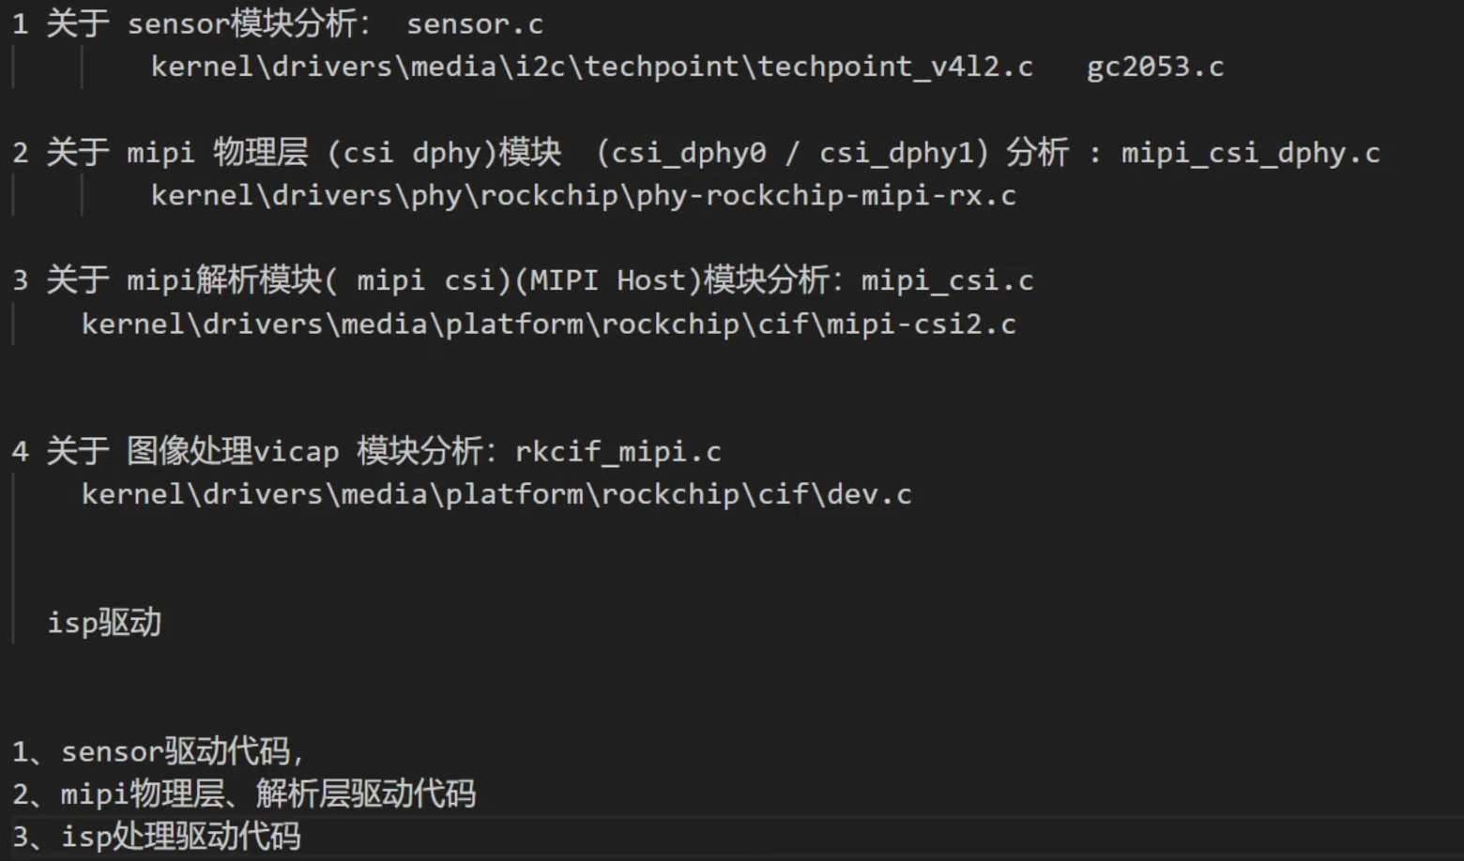Place cursor on mipi_csi_dphy.c text
Image resolution: width=1464 pixels, height=861 pixels.
(x=1250, y=153)
